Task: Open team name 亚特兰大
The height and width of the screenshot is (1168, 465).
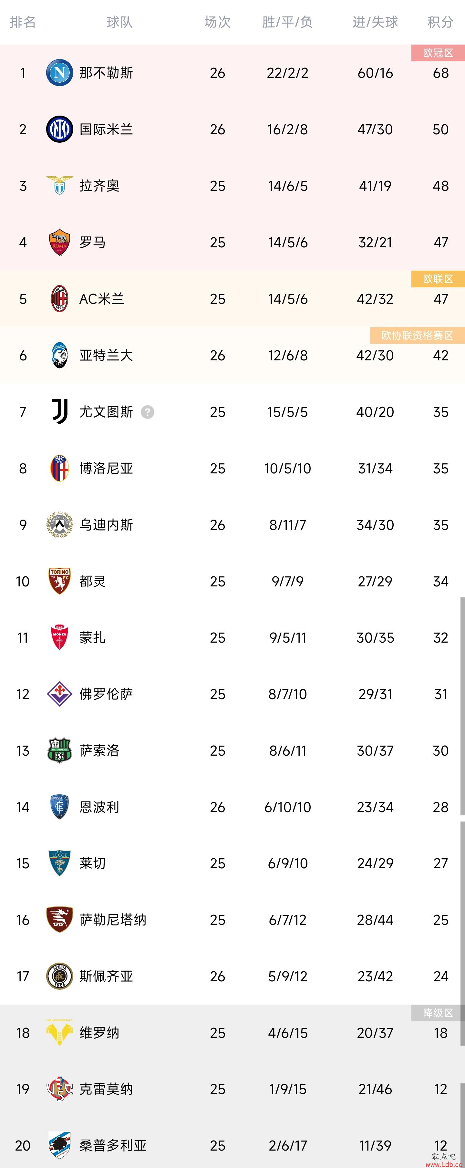Action: coord(106,356)
